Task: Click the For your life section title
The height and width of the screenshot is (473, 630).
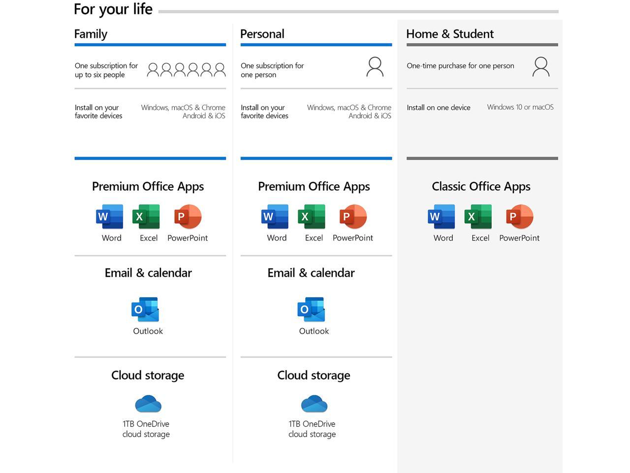Action: pyautogui.click(x=112, y=8)
